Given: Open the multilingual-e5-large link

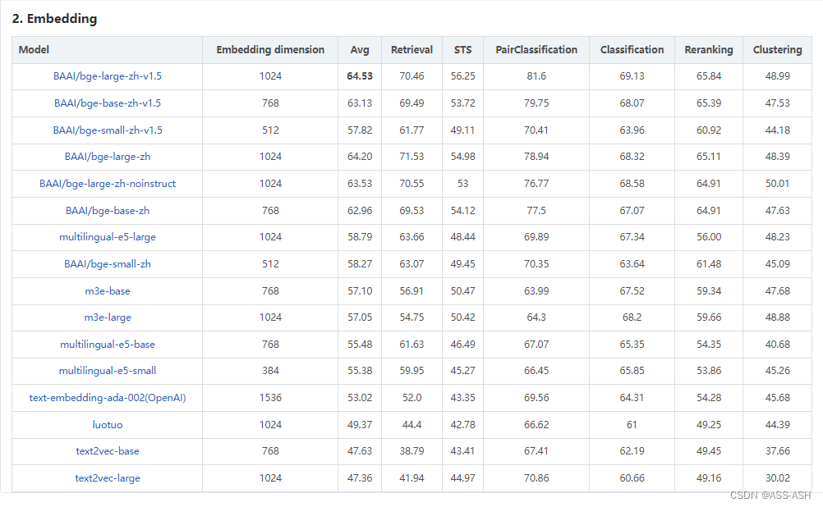Looking at the screenshot, I should pyautogui.click(x=107, y=237).
